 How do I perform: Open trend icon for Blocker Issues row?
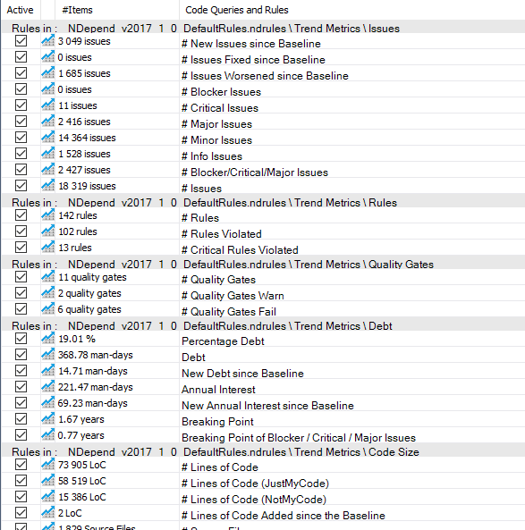47,88
